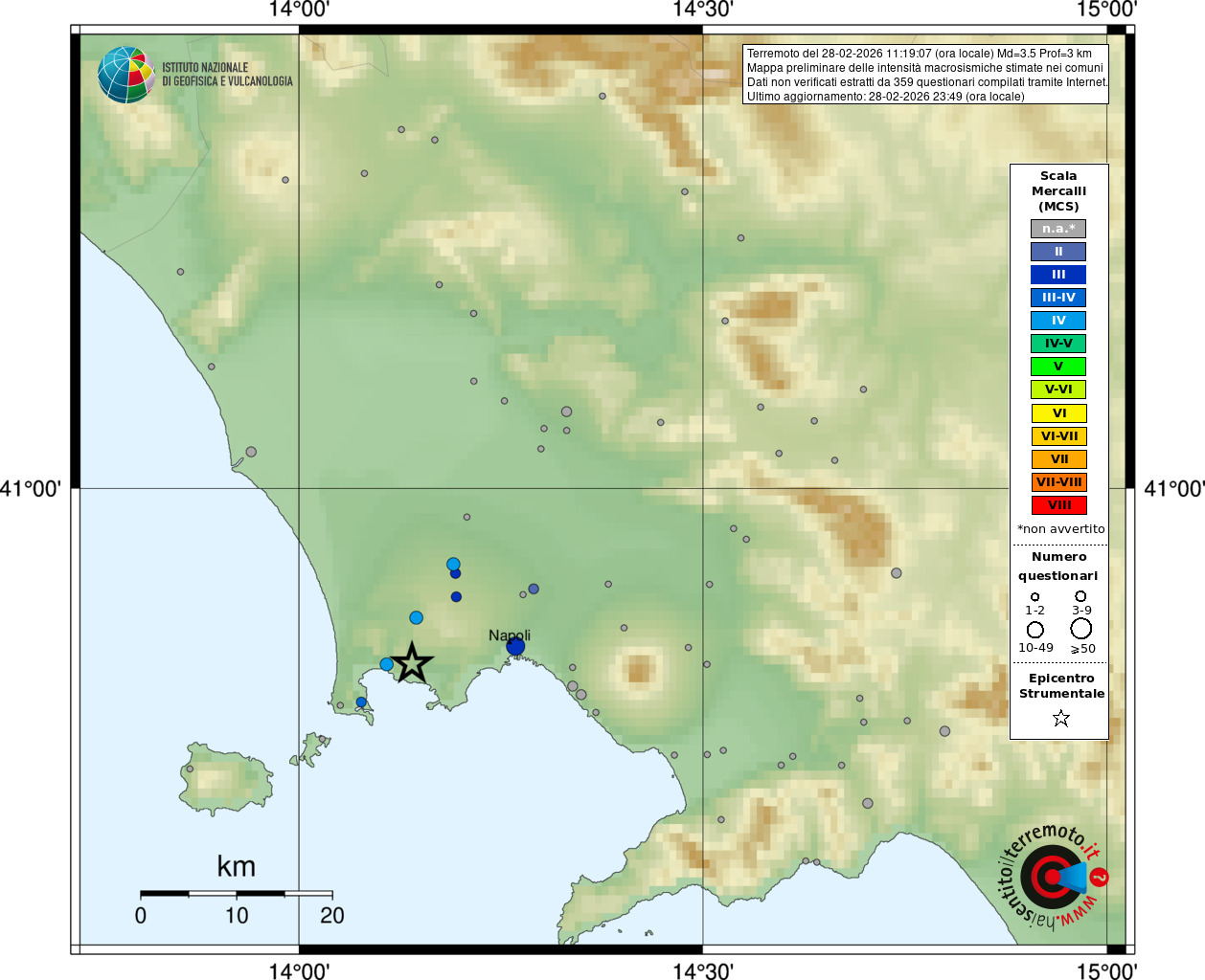Click the INGV globe logo
Viewport: 1205px width, 980px height.
125,75
